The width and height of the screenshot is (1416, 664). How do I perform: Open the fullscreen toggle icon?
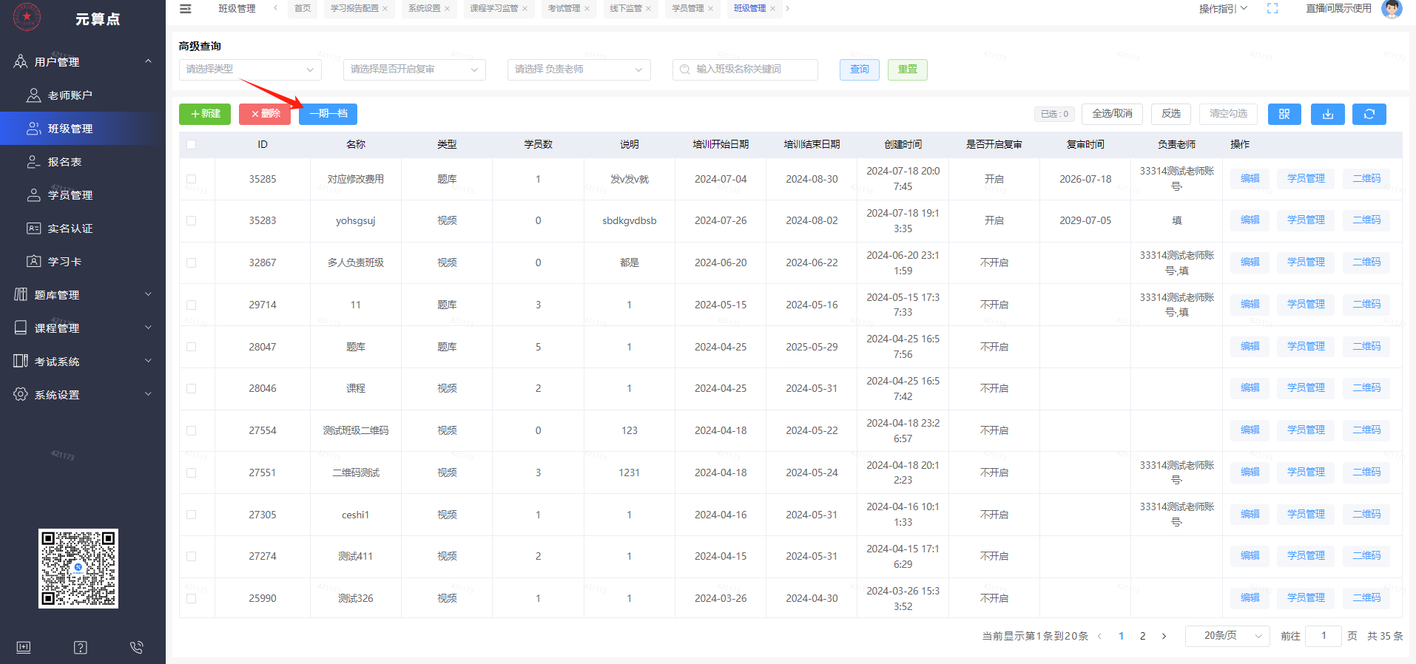click(1272, 9)
